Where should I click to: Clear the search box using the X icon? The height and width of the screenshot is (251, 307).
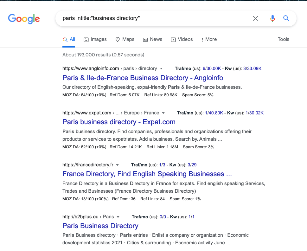click(255, 18)
